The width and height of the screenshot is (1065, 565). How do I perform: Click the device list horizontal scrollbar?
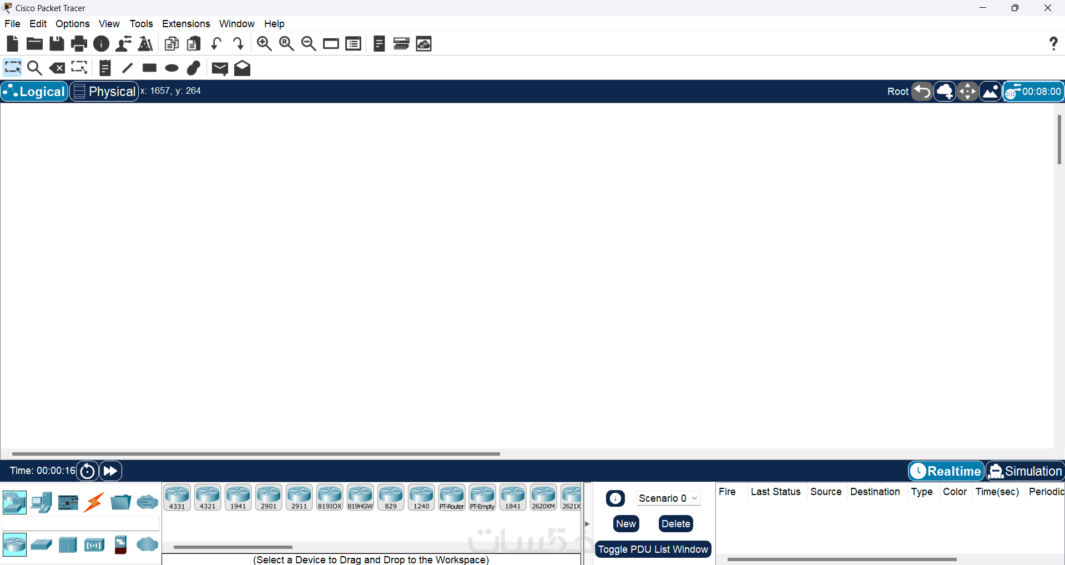tap(233, 547)
